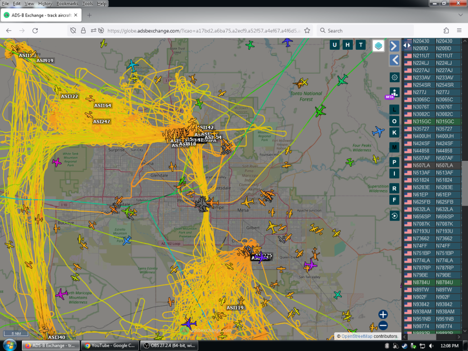Open the History menu
Viewport: 468px width, 351px height.
point(45,4)
